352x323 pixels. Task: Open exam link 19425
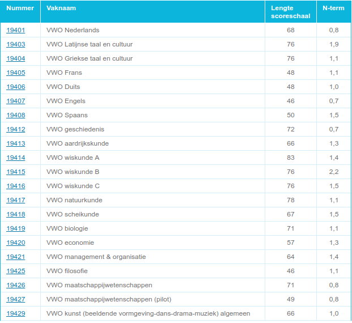(16, 271)
